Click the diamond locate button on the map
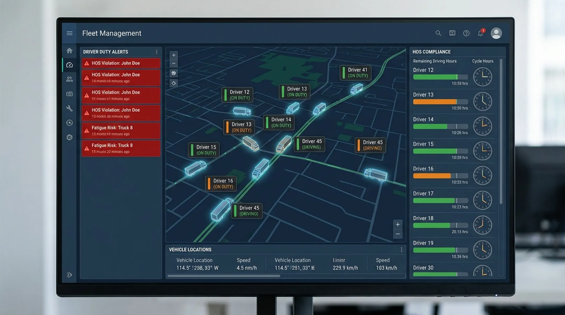Screen dimensions: 565x315 pyautogui.click(x=174, y=83)
